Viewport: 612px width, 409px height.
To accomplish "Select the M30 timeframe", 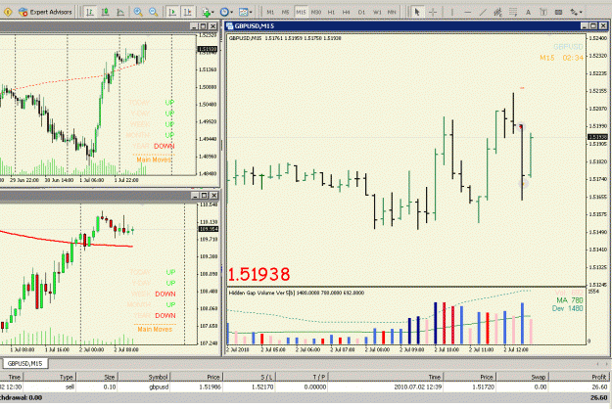I will (x=315, y=12).
